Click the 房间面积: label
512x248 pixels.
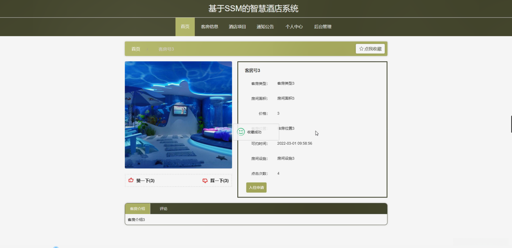(260, 98)
